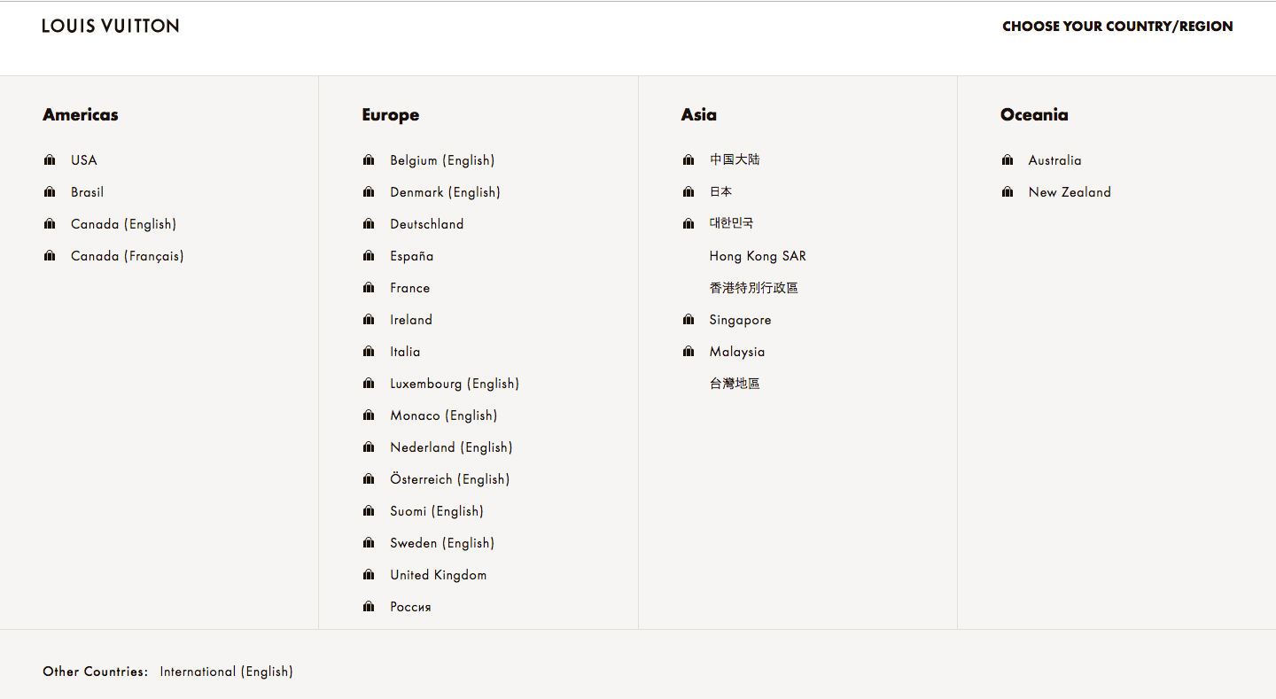Open Sweden (English) link
1276x699 pixels.
[x=442, y=543]
